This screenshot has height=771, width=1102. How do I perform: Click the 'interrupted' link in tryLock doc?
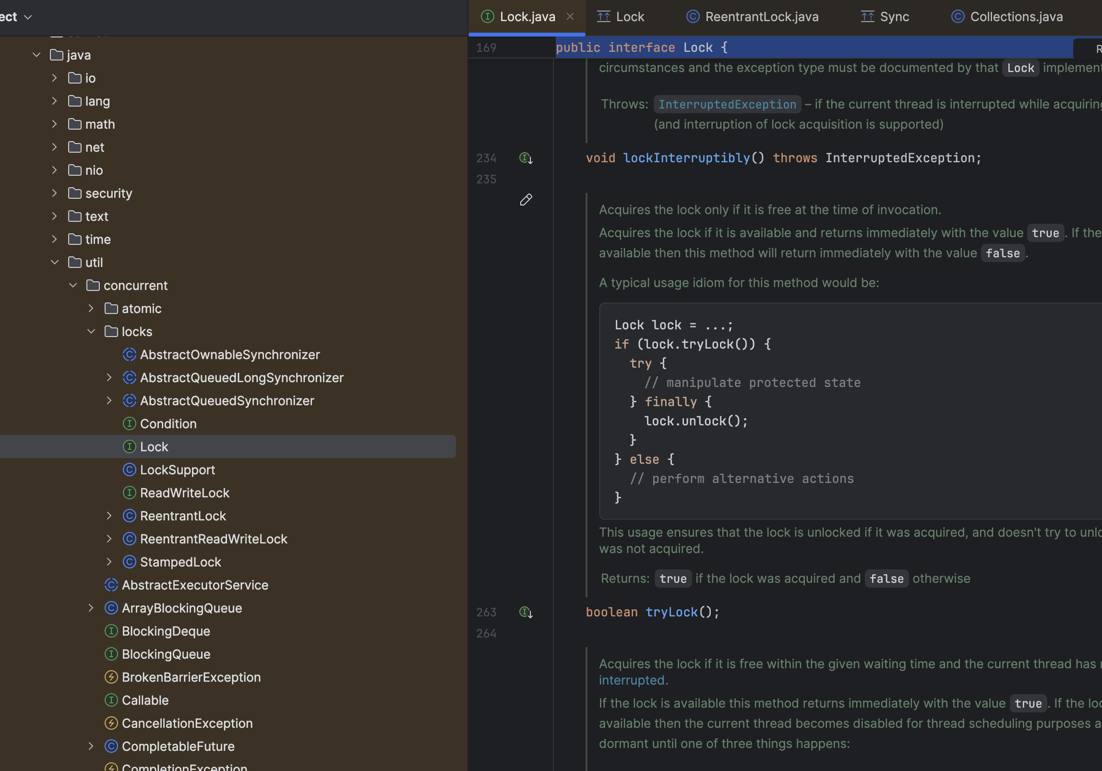coord(632,680)
